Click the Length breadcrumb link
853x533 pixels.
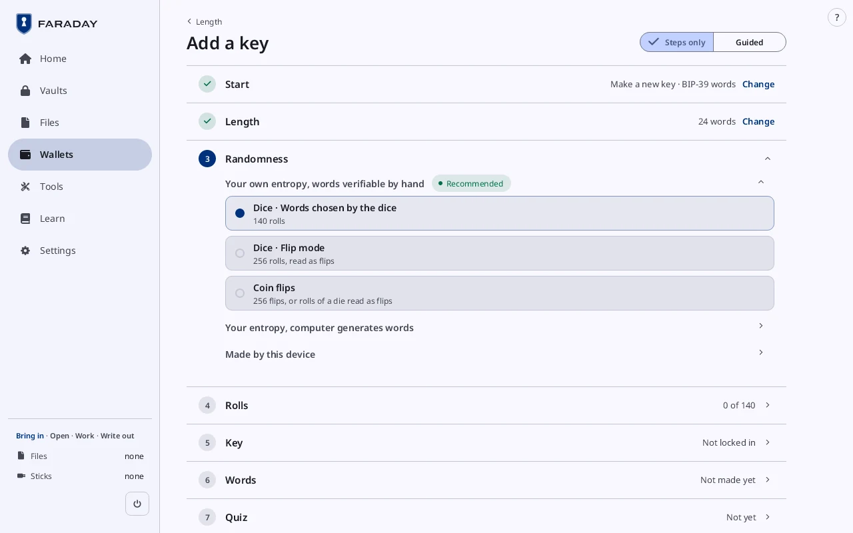(x=209, y=21)
